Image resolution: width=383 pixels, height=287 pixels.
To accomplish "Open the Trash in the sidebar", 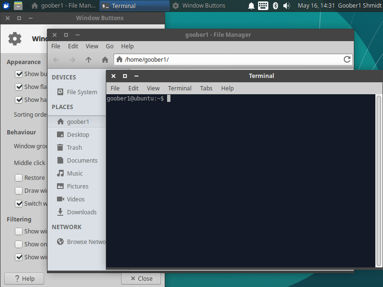I will [x=74, y=148].
